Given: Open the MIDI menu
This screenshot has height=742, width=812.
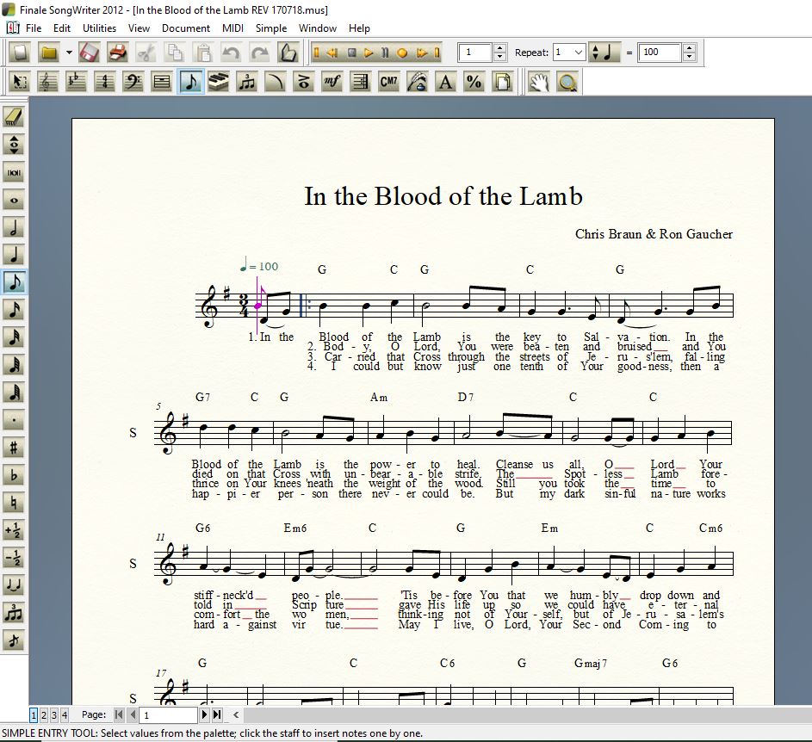Looking at the screenshot, I should [232, 28].
